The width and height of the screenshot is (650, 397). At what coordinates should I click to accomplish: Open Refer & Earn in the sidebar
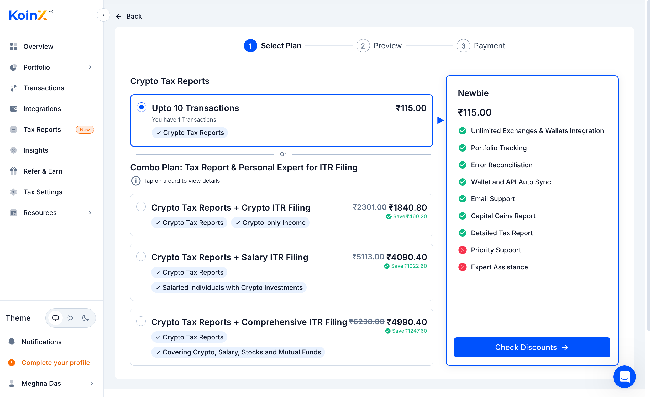(x=43, y=171)
